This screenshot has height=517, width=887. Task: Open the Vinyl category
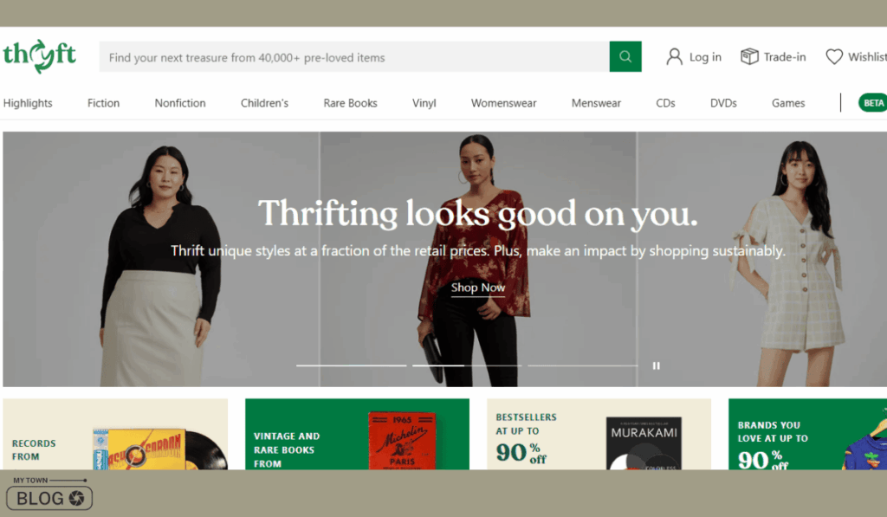pyautogui.click(x=424, y=103)
